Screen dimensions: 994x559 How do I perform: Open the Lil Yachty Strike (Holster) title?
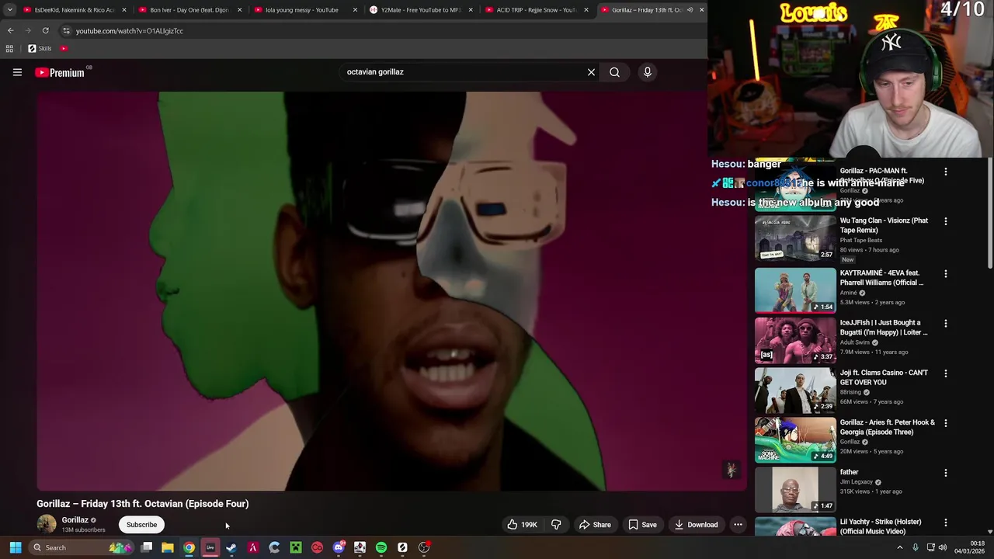click(x=881, y=526)
